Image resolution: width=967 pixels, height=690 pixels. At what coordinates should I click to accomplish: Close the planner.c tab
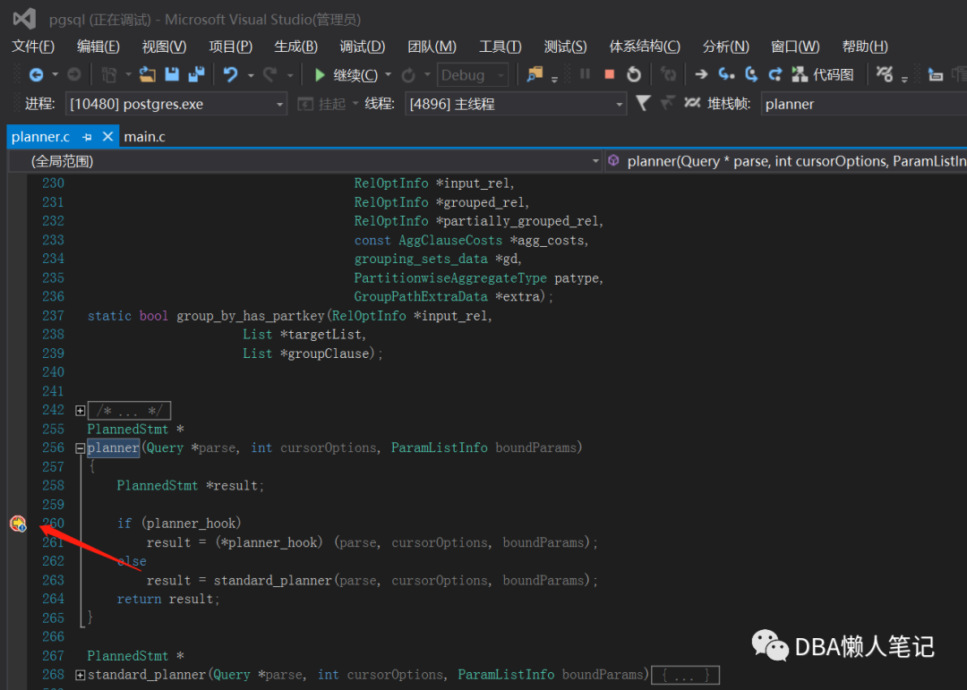point(107,137)
